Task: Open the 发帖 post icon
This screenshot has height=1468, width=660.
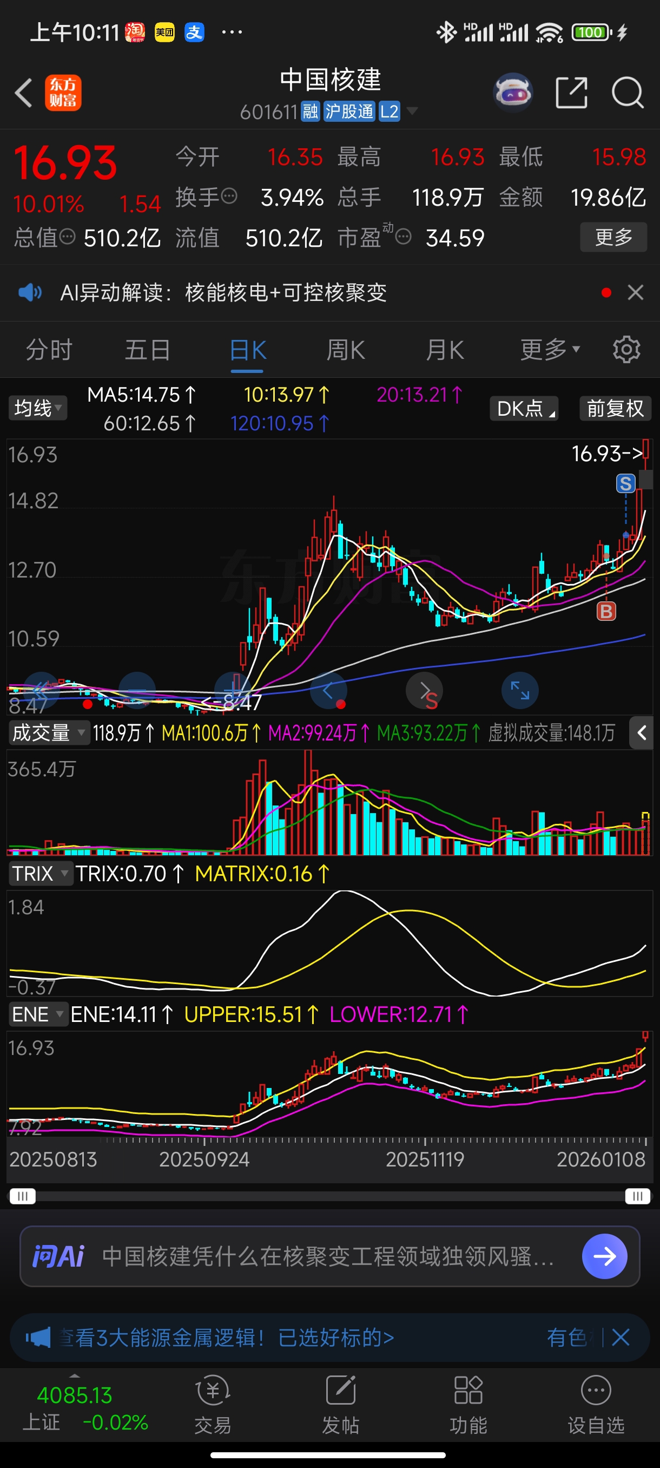Action: pos(340,1391)
